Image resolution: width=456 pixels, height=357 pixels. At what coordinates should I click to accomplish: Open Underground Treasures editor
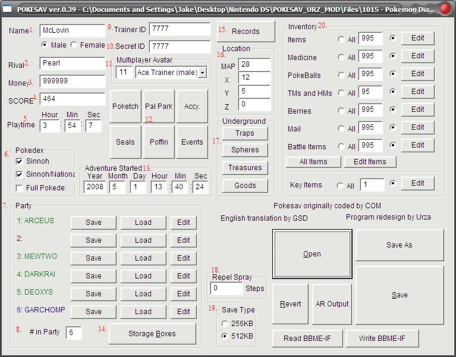245,168
